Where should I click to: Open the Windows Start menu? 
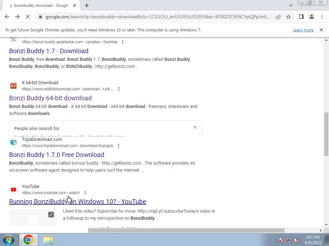tap(8, 240)
